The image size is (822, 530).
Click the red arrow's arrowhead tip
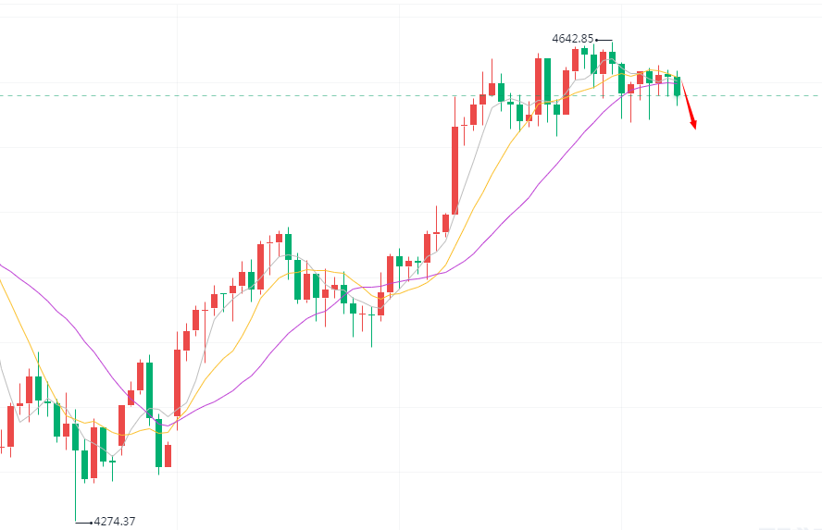point(693,128)
